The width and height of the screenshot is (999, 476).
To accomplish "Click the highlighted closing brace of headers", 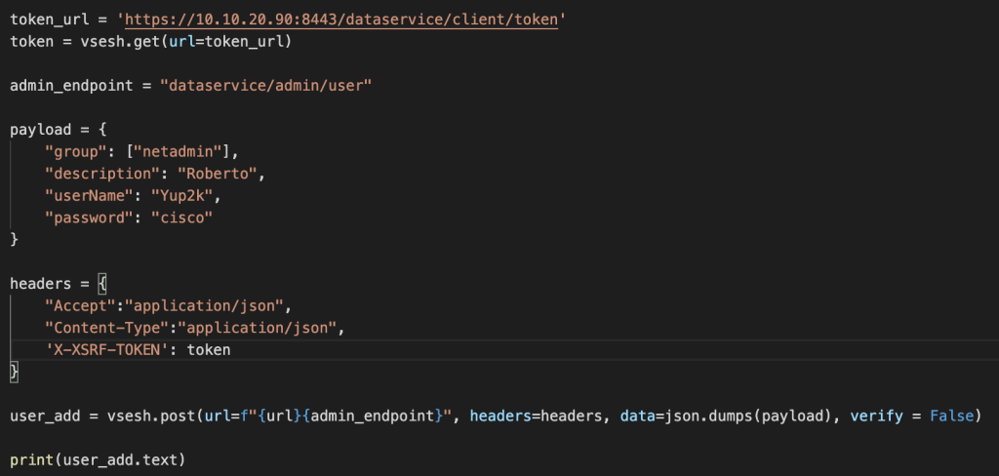I will pos(14,371).
